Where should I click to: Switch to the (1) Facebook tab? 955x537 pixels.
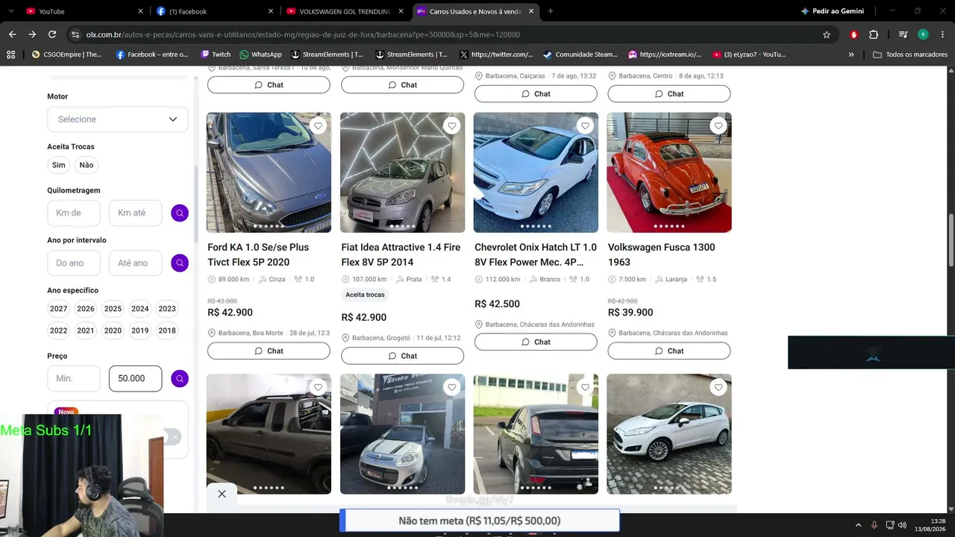coord(215,11)
